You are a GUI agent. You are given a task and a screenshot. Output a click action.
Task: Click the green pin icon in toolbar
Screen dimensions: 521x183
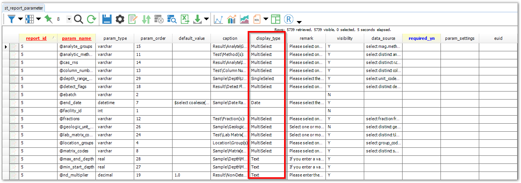point(48,19)
